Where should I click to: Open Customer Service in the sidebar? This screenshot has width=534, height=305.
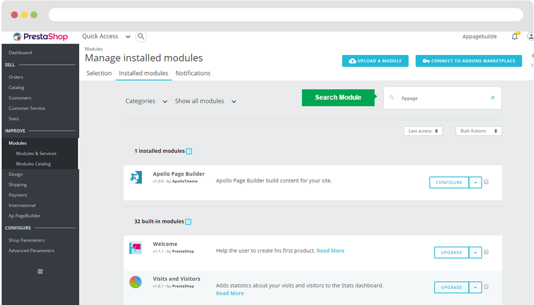point(27,108)
